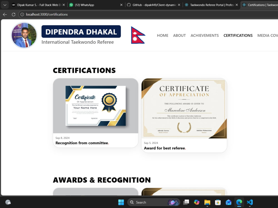The width and height of the screenshot is (278, 208).
Task: Click the GitHub tab favicon
Action: [129, 5]
